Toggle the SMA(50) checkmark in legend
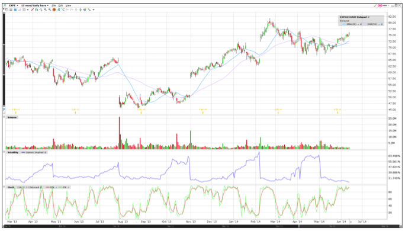 point(379,24)
